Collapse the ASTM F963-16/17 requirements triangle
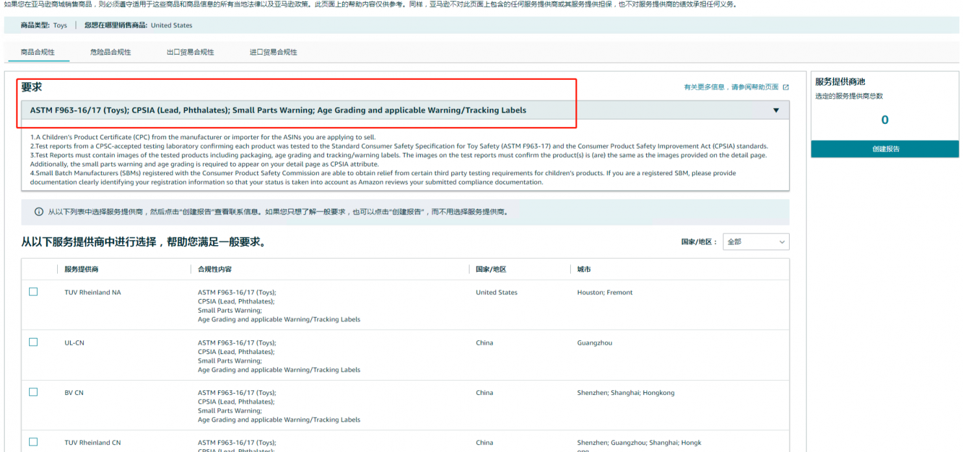The width and height of the screenshot is (963, 452). tap(776, 110)
